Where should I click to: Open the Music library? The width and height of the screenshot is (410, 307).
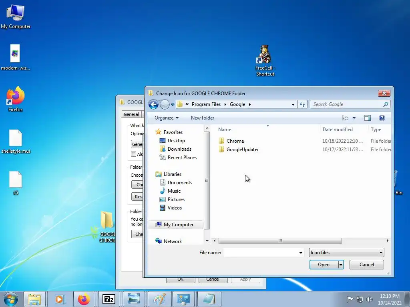point(174,191)
